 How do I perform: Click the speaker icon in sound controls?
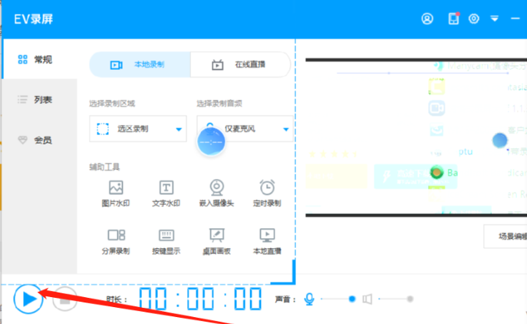[367, 299]
